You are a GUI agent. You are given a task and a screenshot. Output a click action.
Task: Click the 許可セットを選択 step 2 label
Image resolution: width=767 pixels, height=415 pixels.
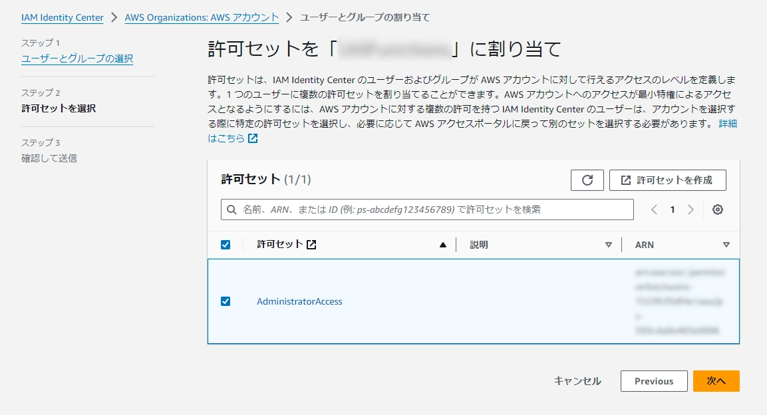[59, 108]
